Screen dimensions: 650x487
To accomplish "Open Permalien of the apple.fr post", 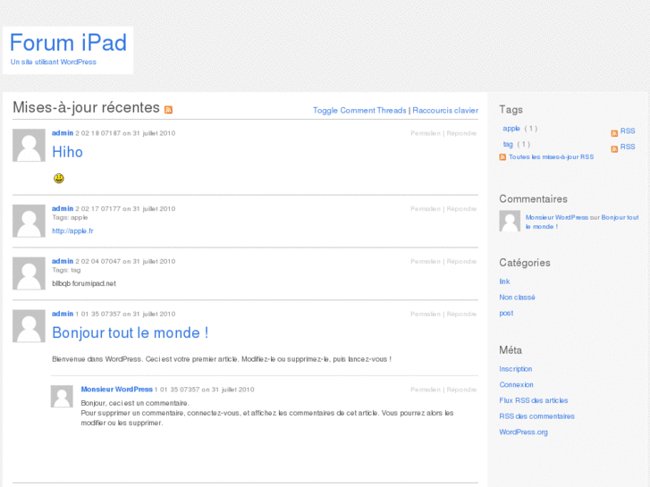I will [x=426, y=208].
